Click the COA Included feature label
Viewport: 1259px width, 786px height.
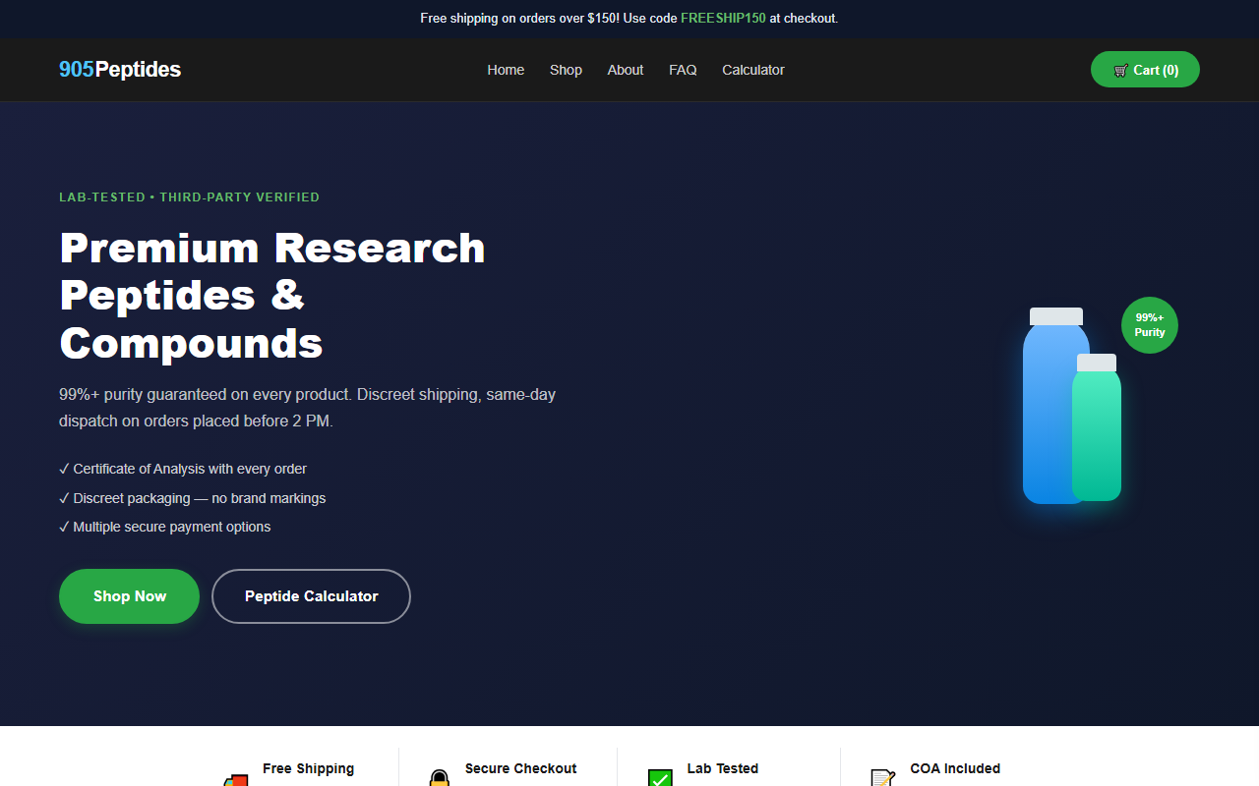[955, 768]
